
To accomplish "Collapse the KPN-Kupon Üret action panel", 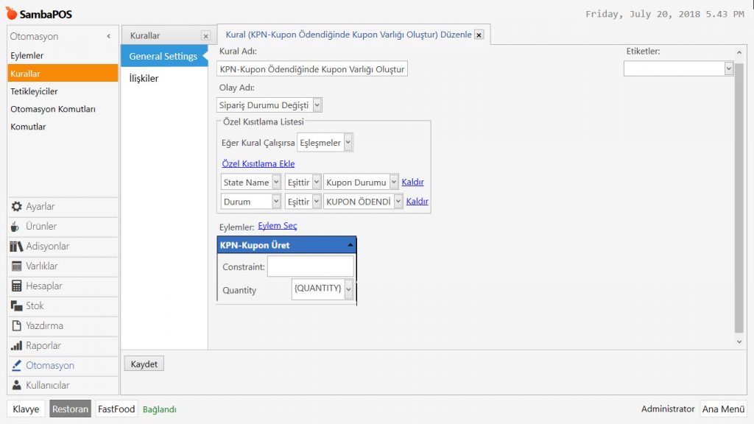I will tap(350, 245).
